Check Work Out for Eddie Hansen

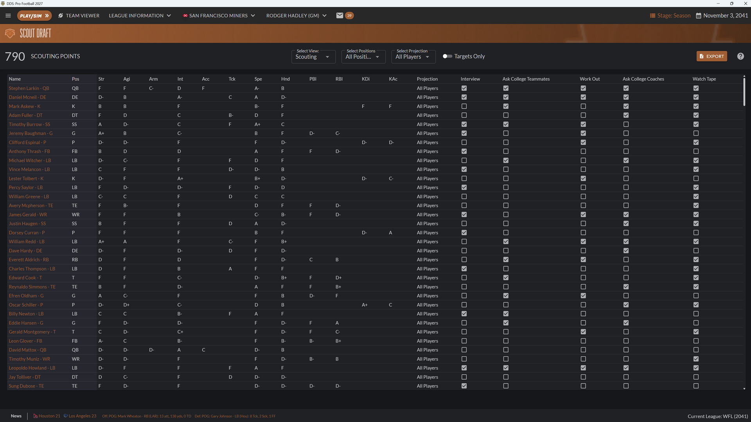click(x=583, y=323)
